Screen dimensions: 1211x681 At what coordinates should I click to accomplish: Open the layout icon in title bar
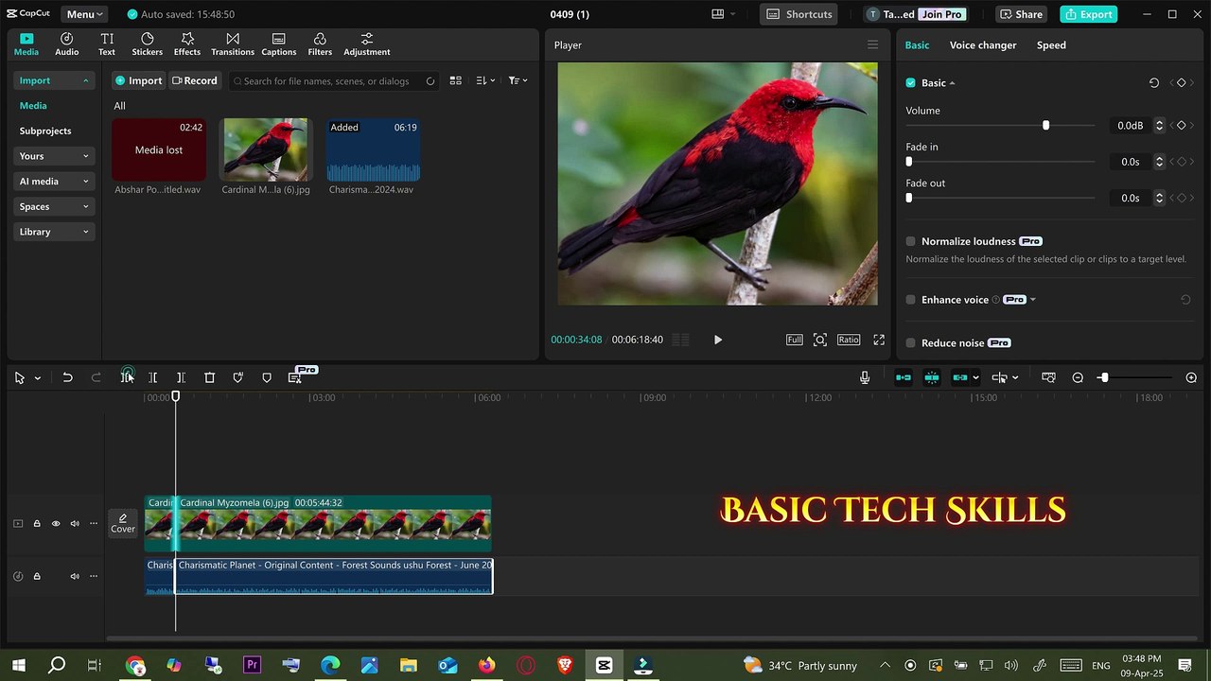718,14
